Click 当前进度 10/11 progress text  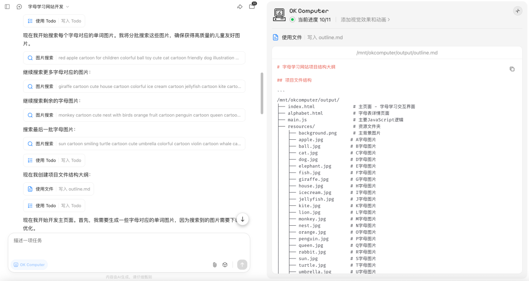point(314,20)
